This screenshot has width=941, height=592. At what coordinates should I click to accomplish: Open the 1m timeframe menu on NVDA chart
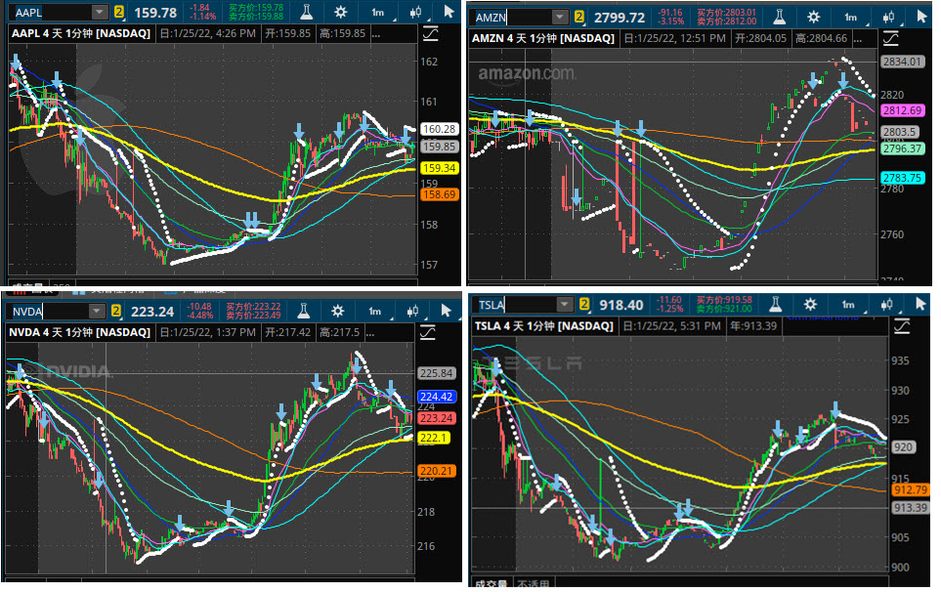375,311
